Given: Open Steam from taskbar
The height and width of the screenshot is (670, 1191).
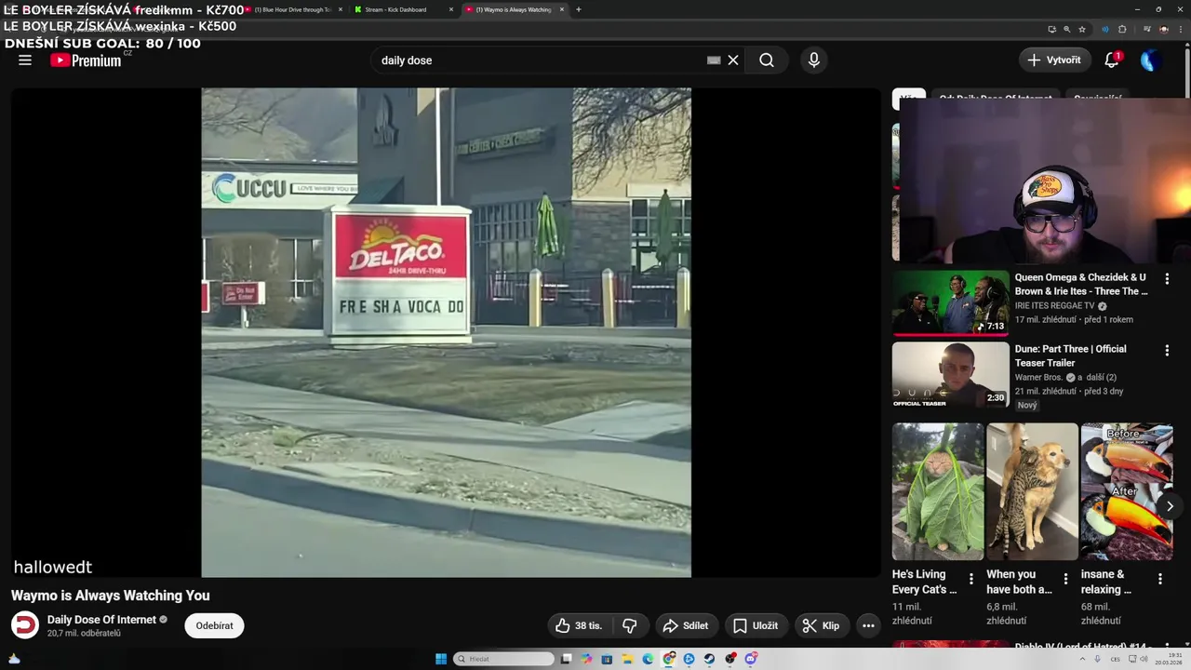Looking at the screenshot, I should pos(709,659).
